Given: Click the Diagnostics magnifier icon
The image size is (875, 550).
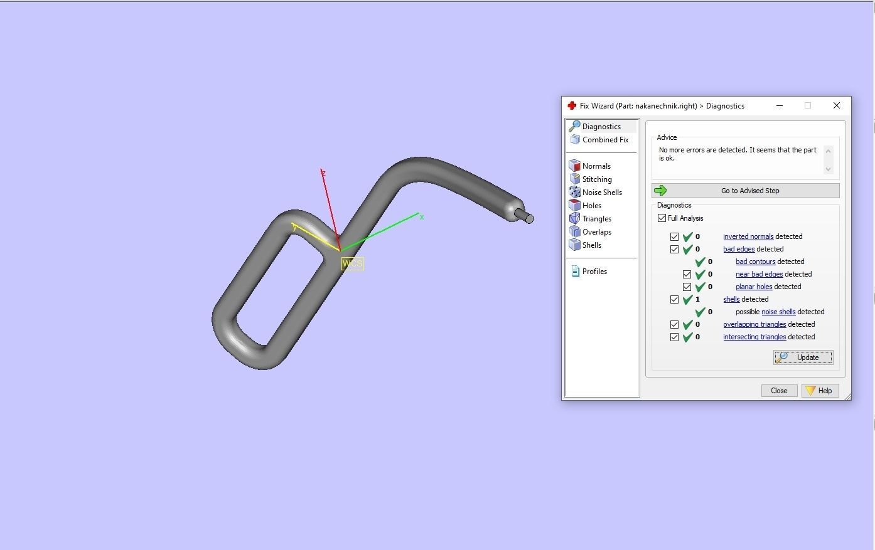Looking at the screenshot, I should 574,127.
